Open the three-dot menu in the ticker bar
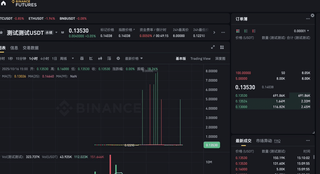The image size is (320, 174). (223, 32)
